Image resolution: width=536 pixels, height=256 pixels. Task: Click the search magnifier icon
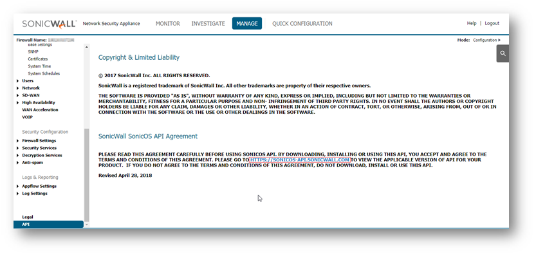pos(503,53)
